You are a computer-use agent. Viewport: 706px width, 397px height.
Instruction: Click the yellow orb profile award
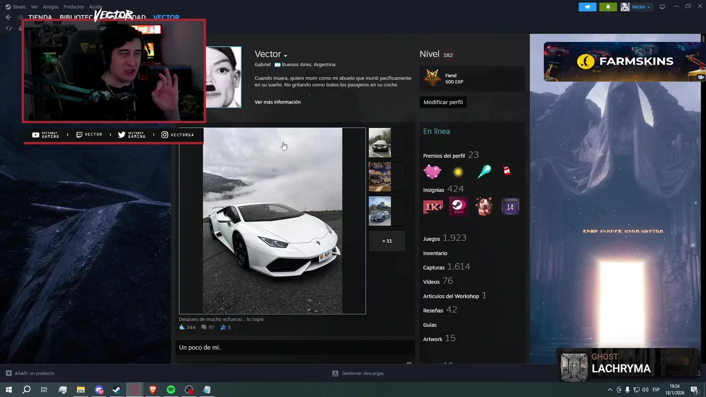coord(458,172)
